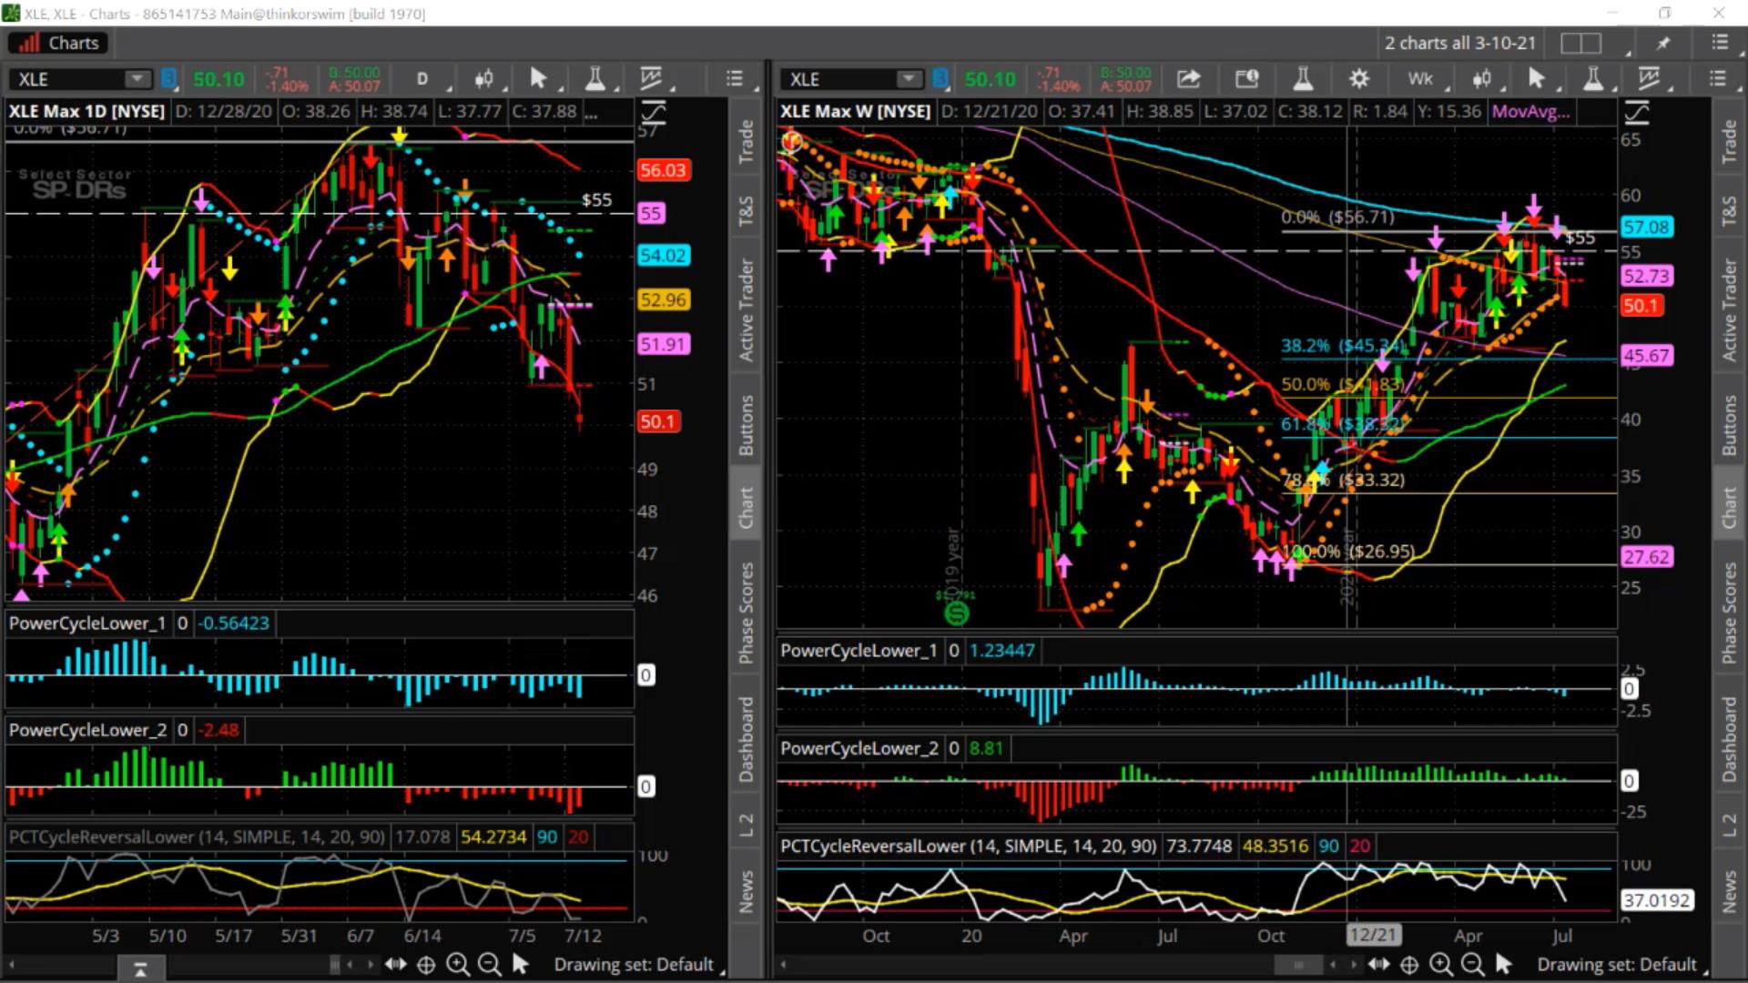1748x983 pixels.
Task: Open right chart XLE symbol dropdown arrow
Action: pyautogui.click(x=909, y=78)
